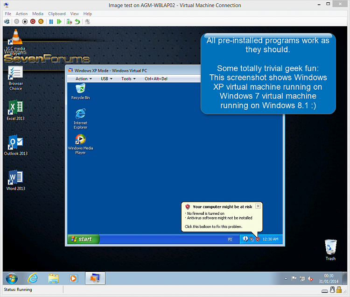Click the VM Connection system menu icon
Viewport: 350px width, 297px height.
(x=6, y=5)
